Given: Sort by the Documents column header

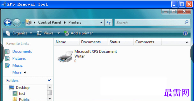Looking at the screenshot, I should point(93,42).
